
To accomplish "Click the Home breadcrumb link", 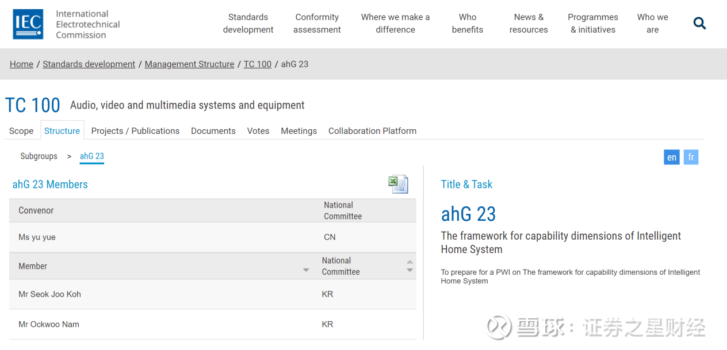I will [21, 64].
